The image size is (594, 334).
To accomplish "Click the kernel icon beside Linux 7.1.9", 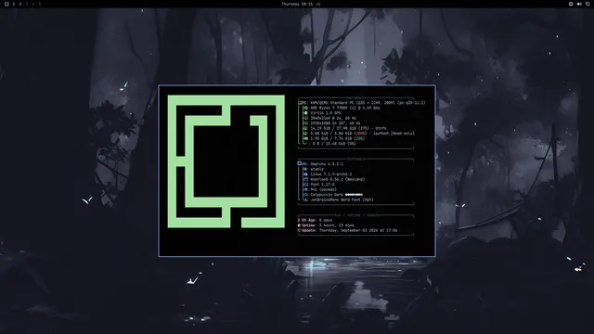I will point(305,174).
